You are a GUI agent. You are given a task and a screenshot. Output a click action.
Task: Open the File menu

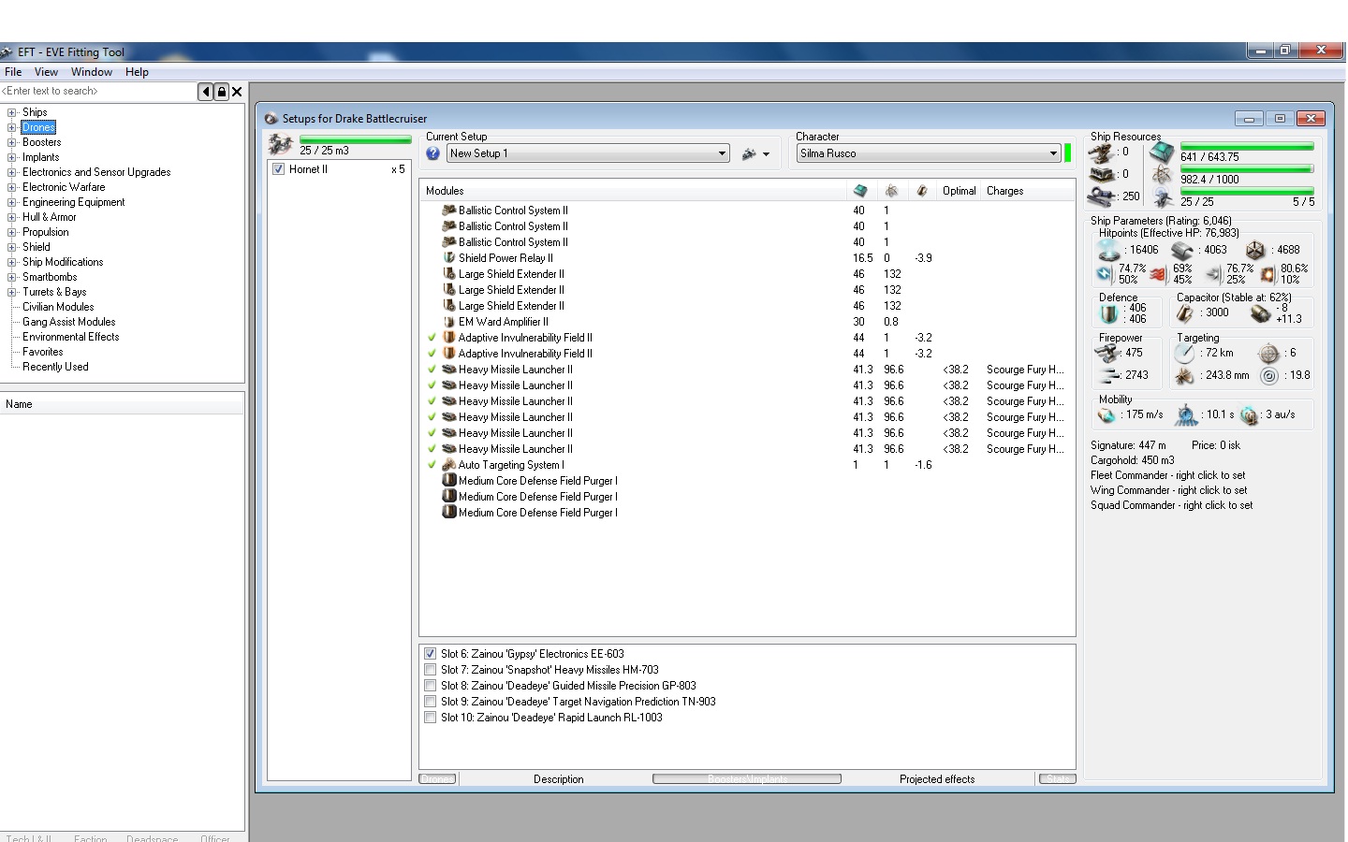click(x=13, y=72)
